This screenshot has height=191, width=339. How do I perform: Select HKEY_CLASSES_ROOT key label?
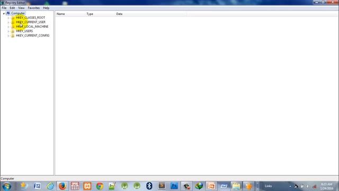pyautogui.click(x=31, y=18)
